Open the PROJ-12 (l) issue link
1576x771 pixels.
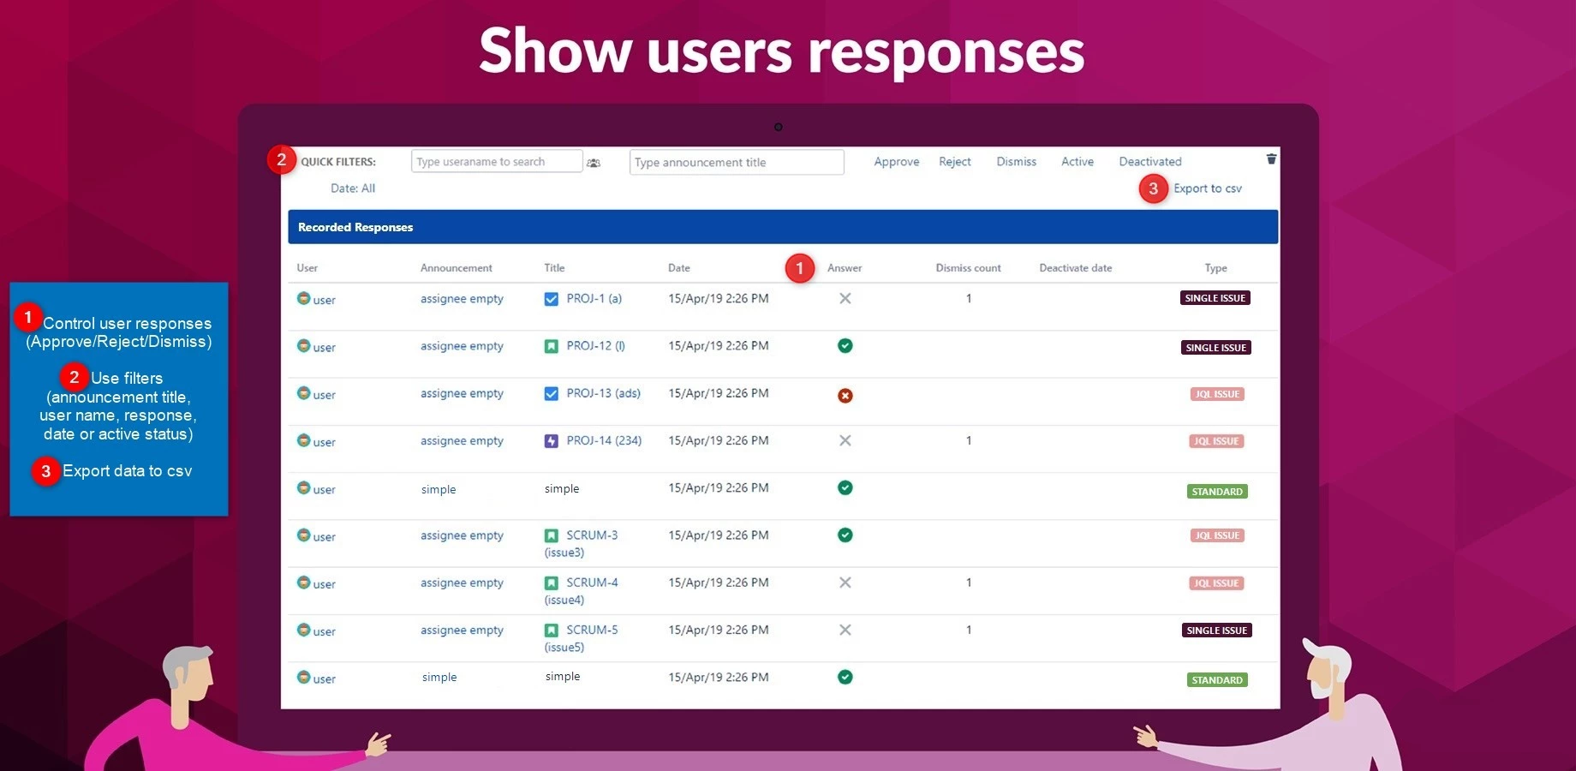click(596, 346)
